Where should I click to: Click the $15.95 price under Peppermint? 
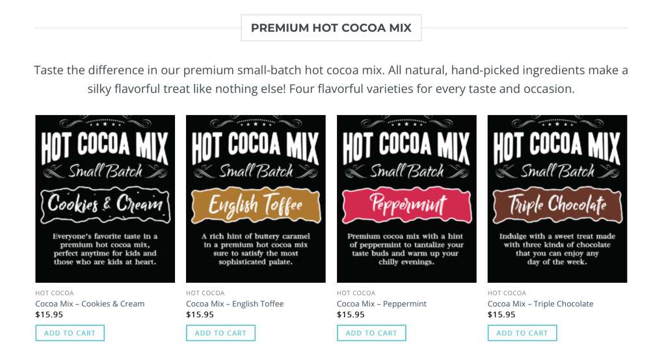point(351,315)
